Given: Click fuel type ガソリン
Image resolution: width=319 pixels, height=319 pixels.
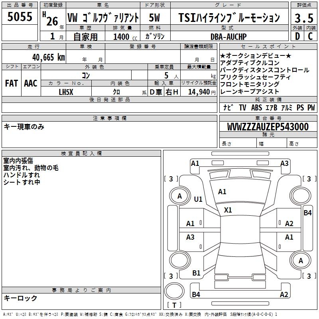Looking at the screenshot, I should (155, 36).
